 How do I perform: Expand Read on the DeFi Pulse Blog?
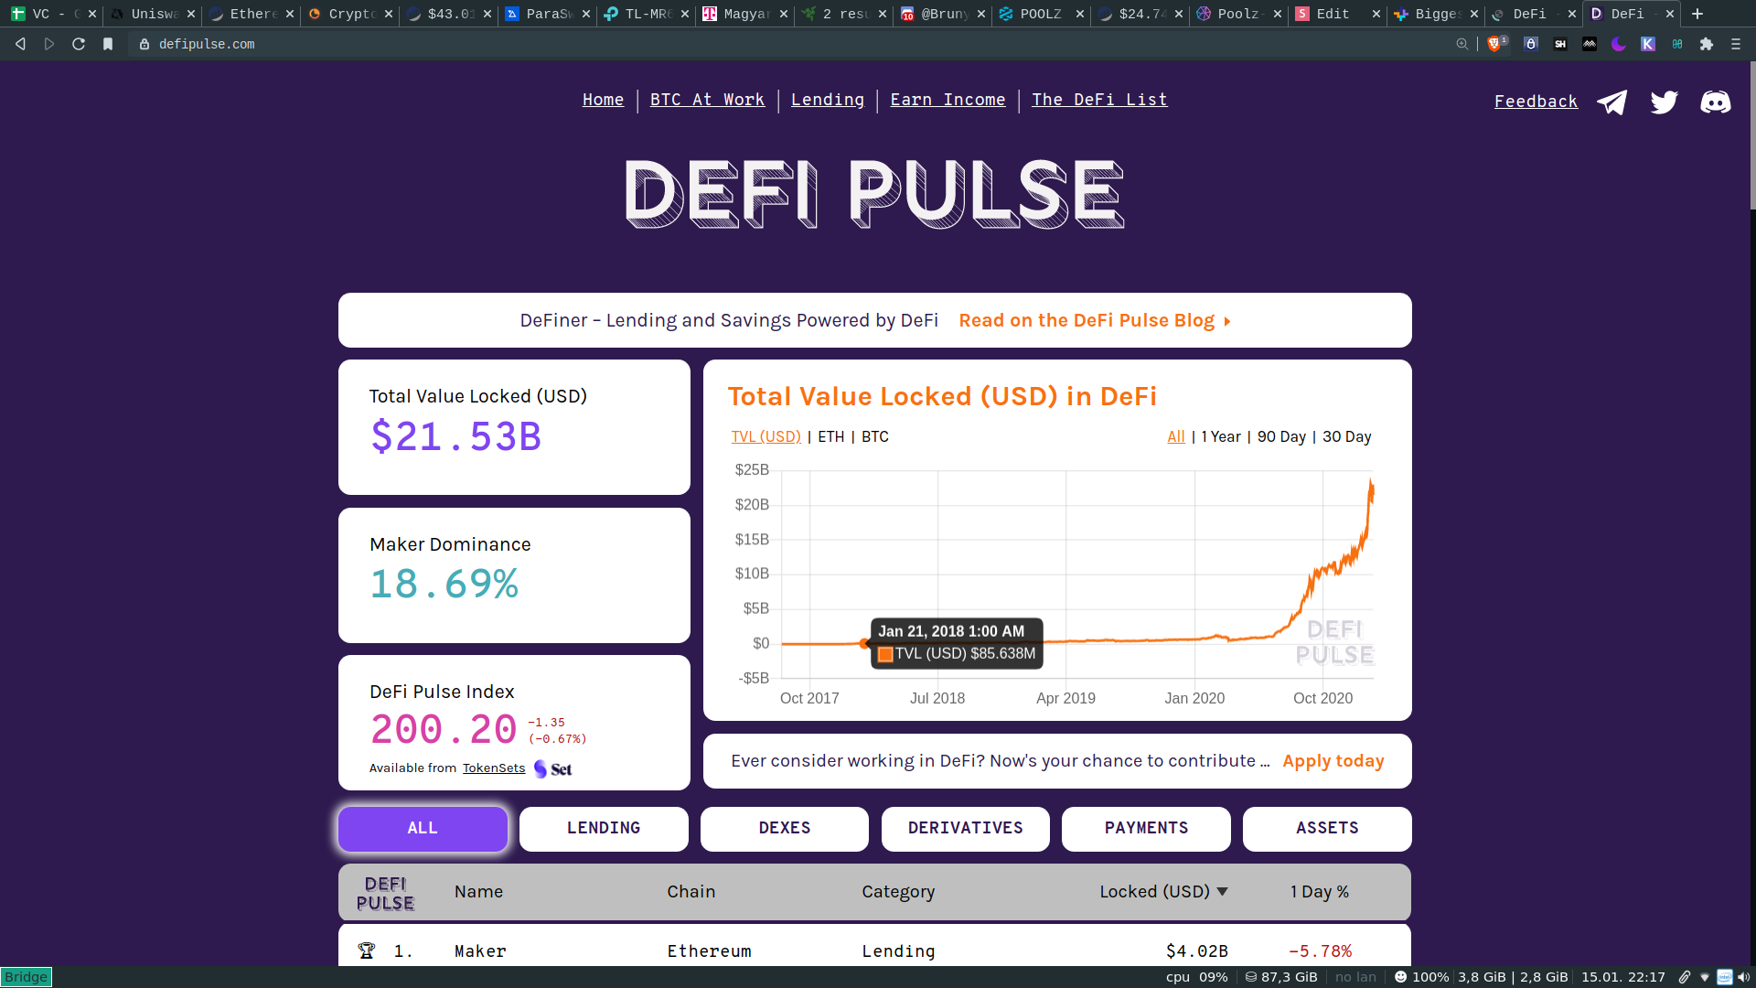(x=1094, y=321)
